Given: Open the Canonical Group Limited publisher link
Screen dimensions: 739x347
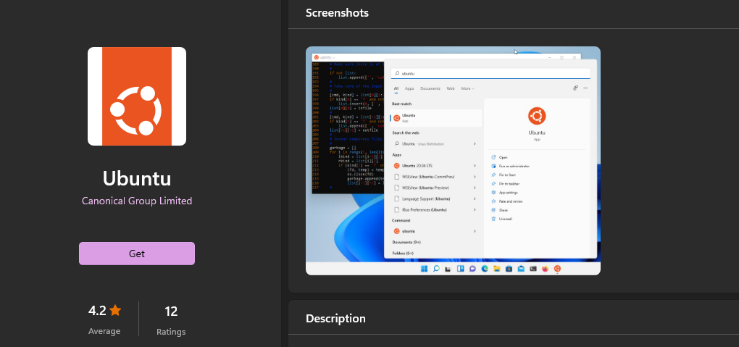Looking at the screenshot, I should pyautogui.click(x=137, y=201).
